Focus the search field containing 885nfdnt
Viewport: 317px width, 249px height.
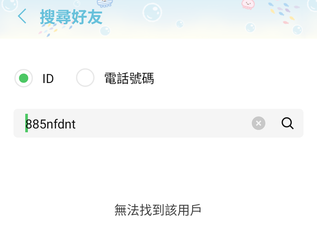pos(158,123)
